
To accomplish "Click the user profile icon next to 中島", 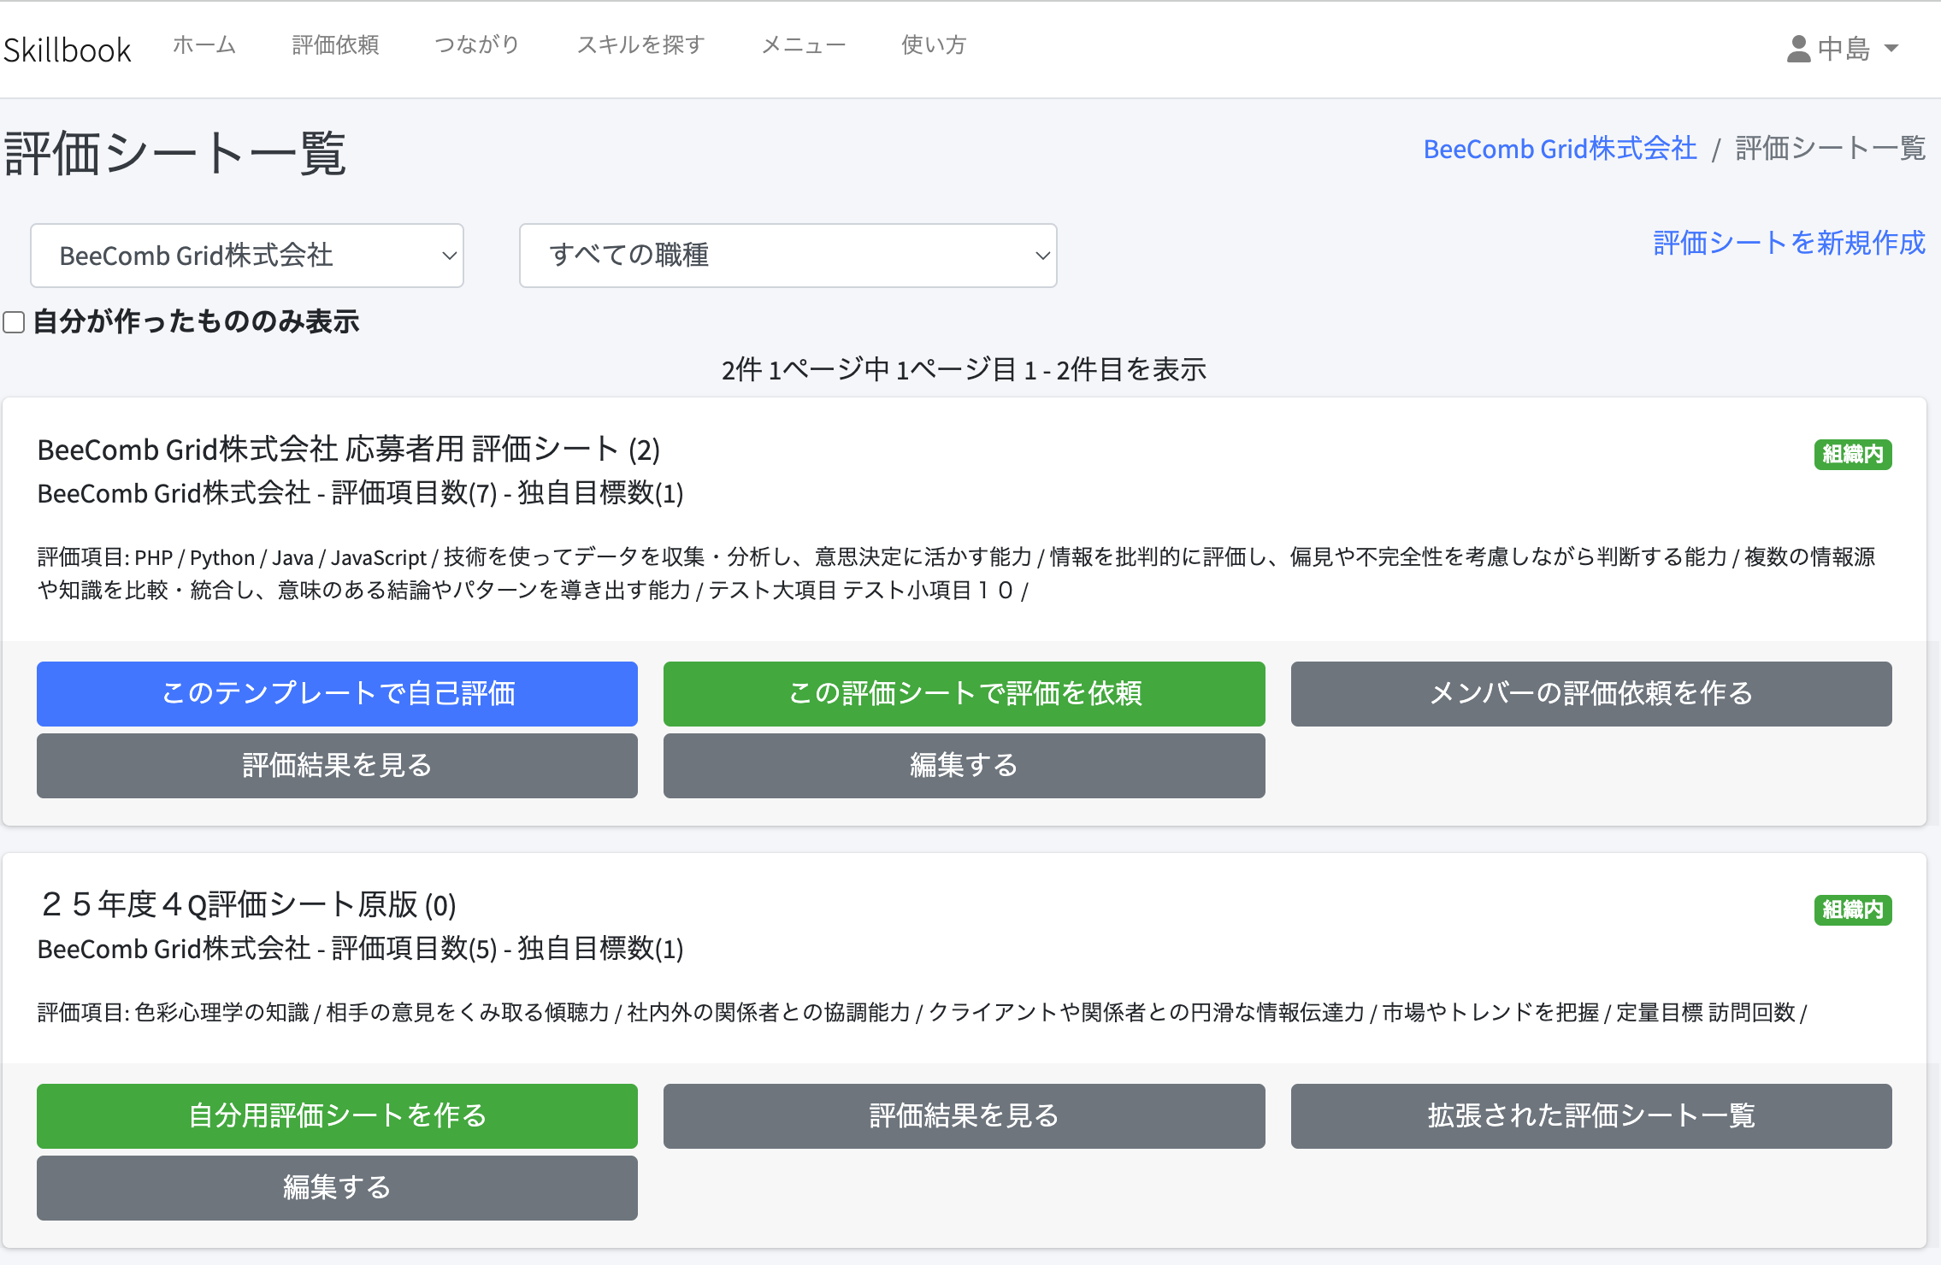I will click(x=1798, y=49).
